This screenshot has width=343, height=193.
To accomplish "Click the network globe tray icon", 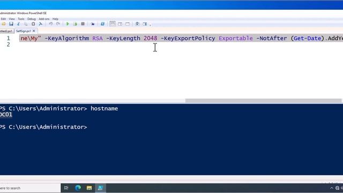I will [337, 188].
